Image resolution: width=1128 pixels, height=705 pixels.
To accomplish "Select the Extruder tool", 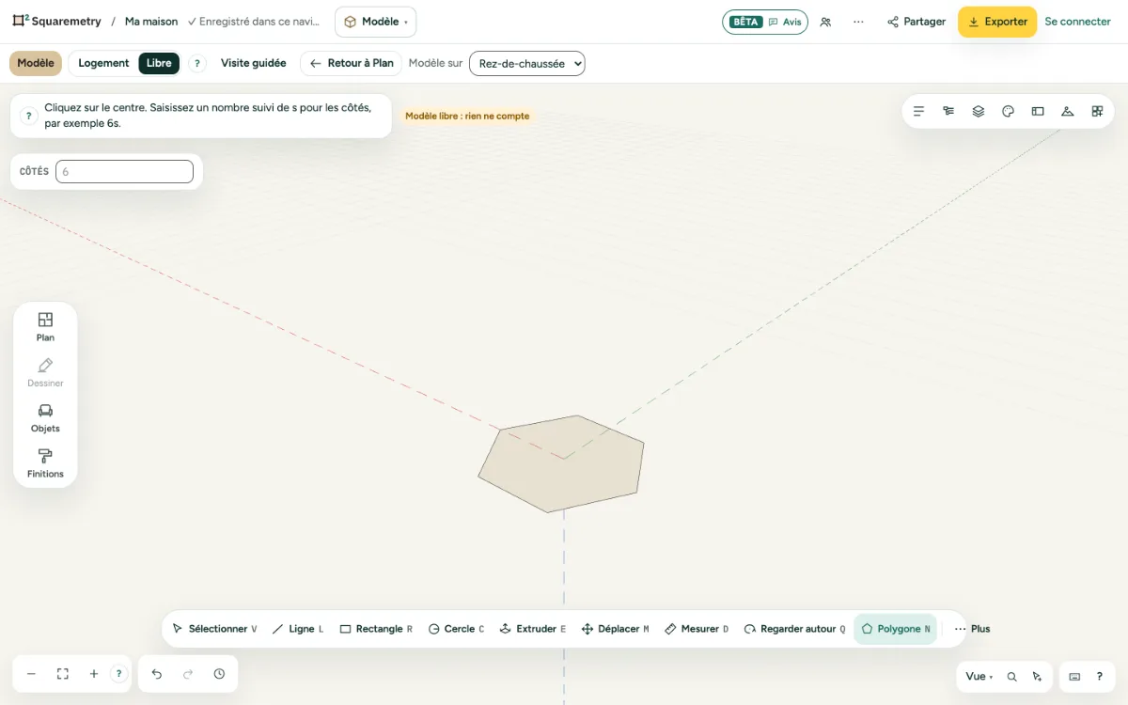I will [532, 629].
